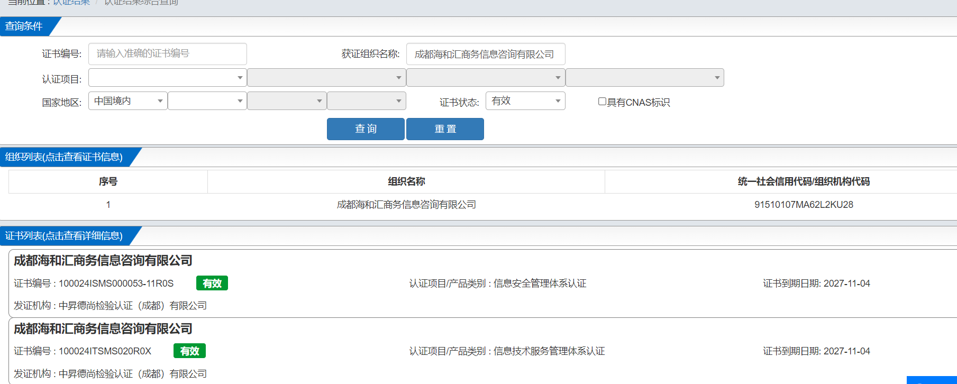Viewport: 957px width, 384px height.
Task: Click the 认证结果 breadcrumb link
Action: click(71, 3)
